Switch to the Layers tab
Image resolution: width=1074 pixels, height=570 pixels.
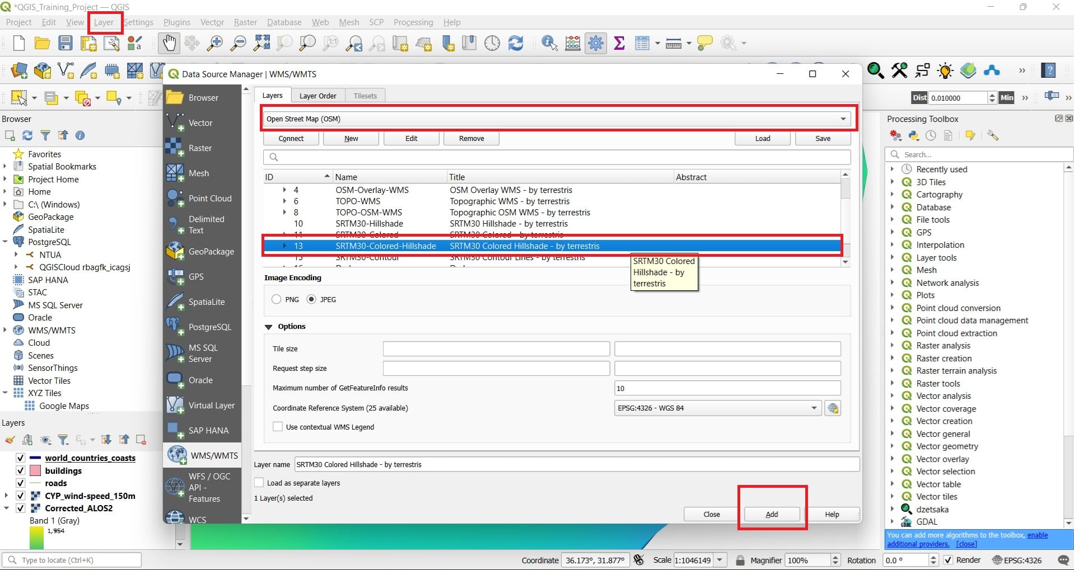(273, 96)
